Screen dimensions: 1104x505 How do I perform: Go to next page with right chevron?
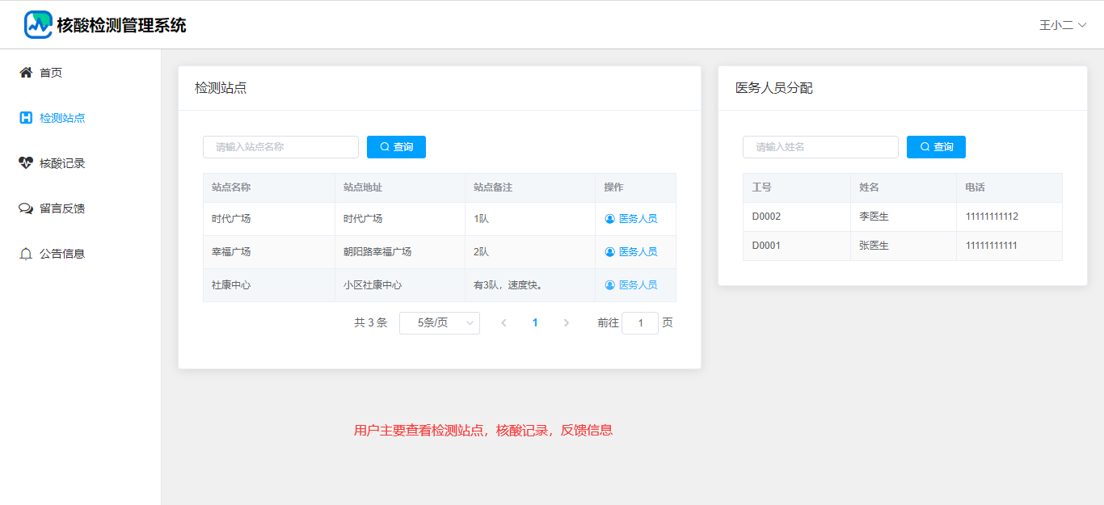566,323
